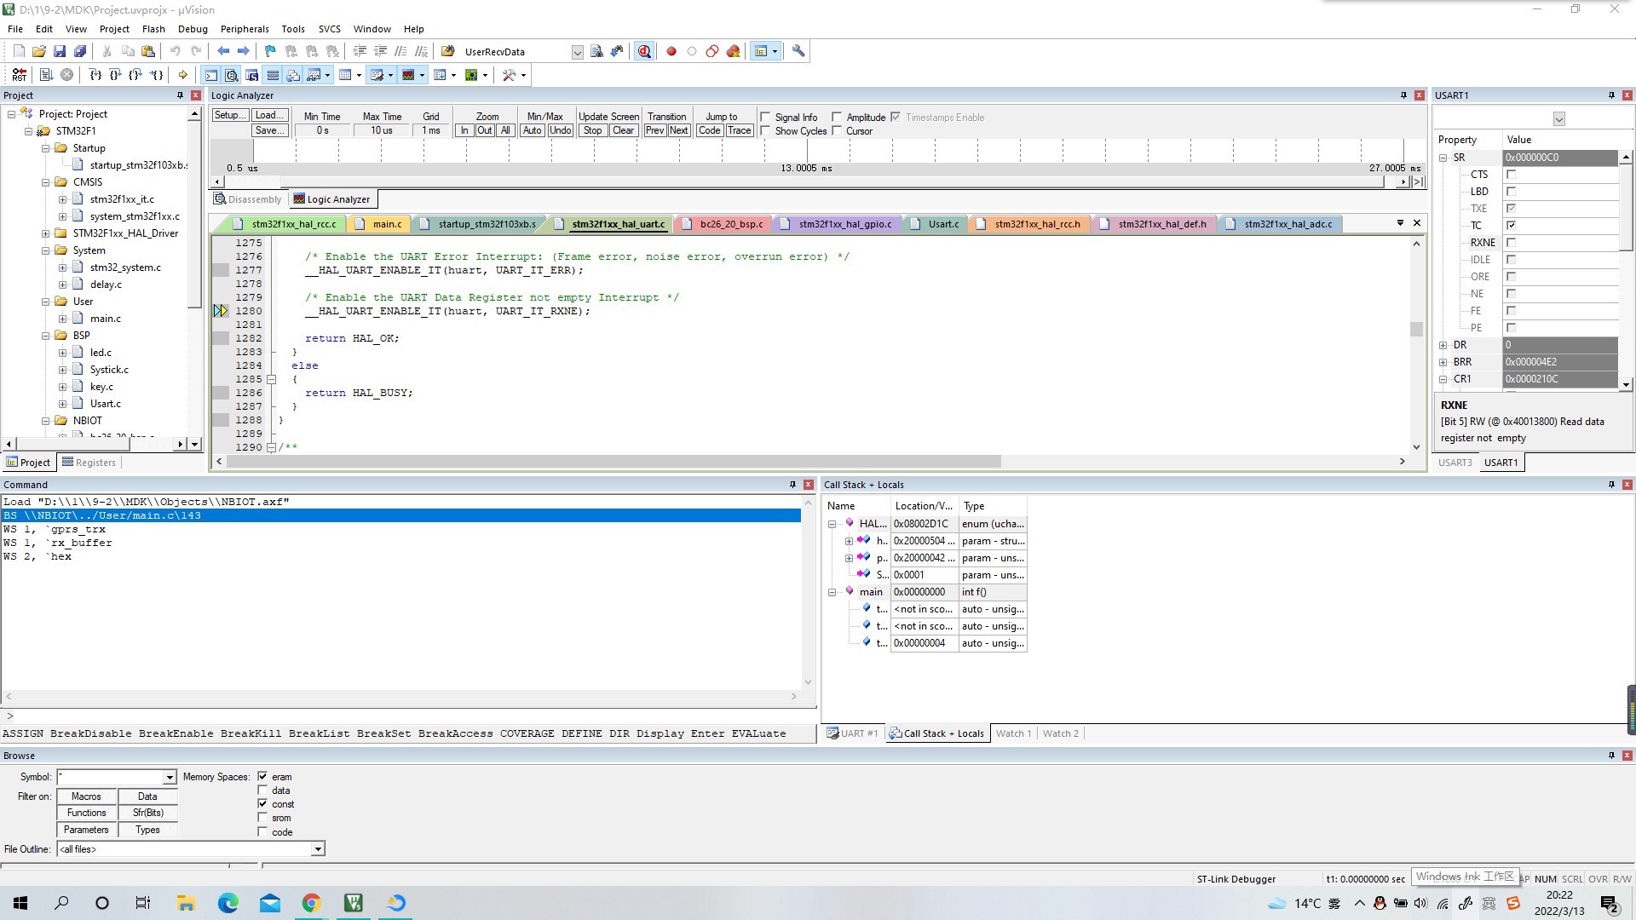
Task: Expand the STM32F1xx_HAL_Driver folder
Action: [x=46, y=233]
